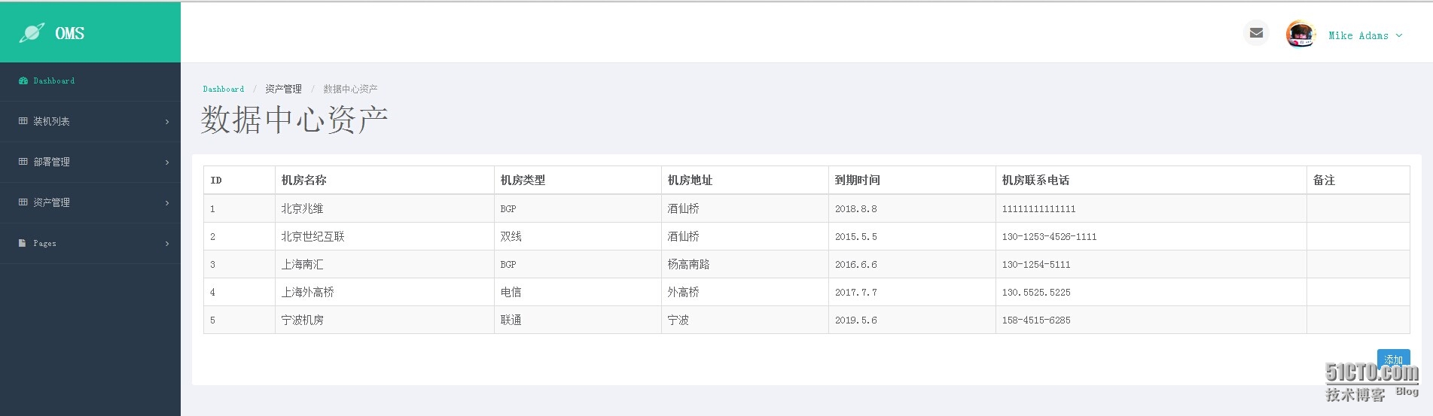Expand the Pages chevron
1433x416 pixels.
[x=167, y=244]
